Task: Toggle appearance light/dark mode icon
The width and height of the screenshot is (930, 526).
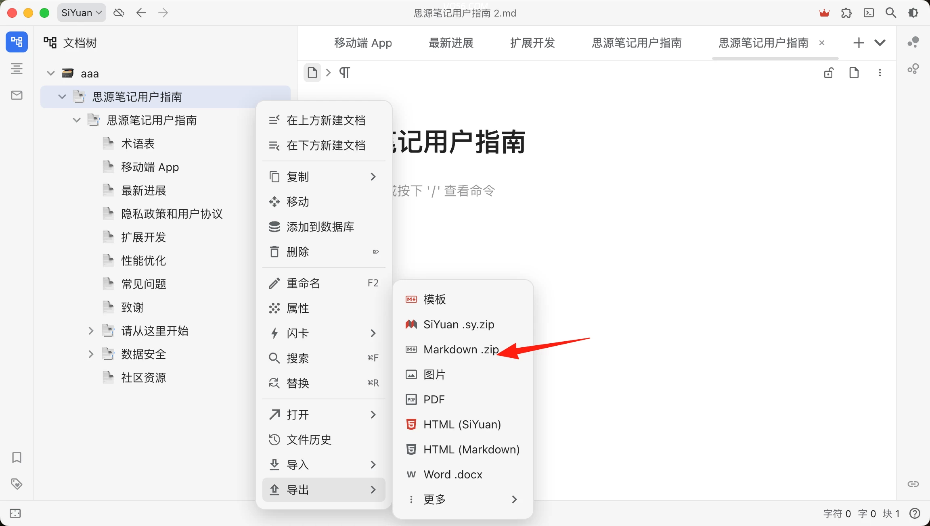Action: pos(913,13)
